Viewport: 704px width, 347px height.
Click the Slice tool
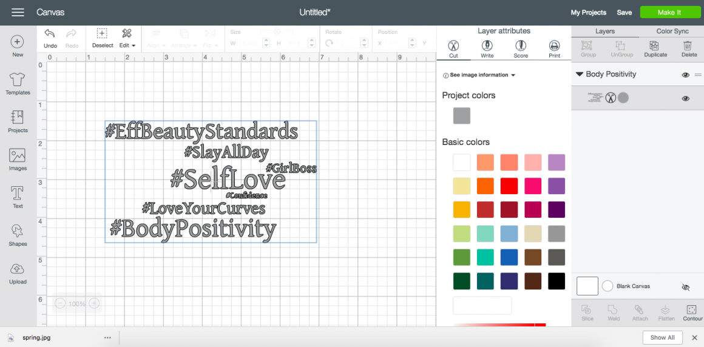point(587,314)
